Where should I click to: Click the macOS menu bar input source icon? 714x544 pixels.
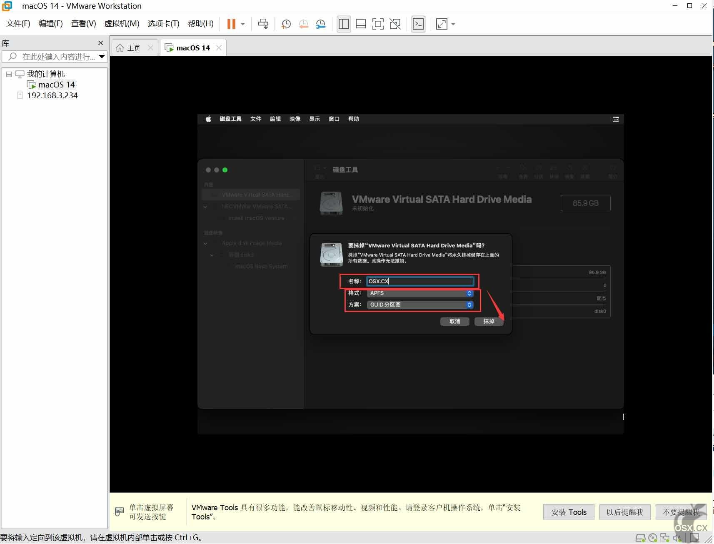(x=616, y=119)
